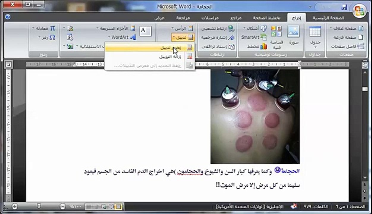
Task: Click Edit Footer in the dropdown list
Action: click(150, 48)
